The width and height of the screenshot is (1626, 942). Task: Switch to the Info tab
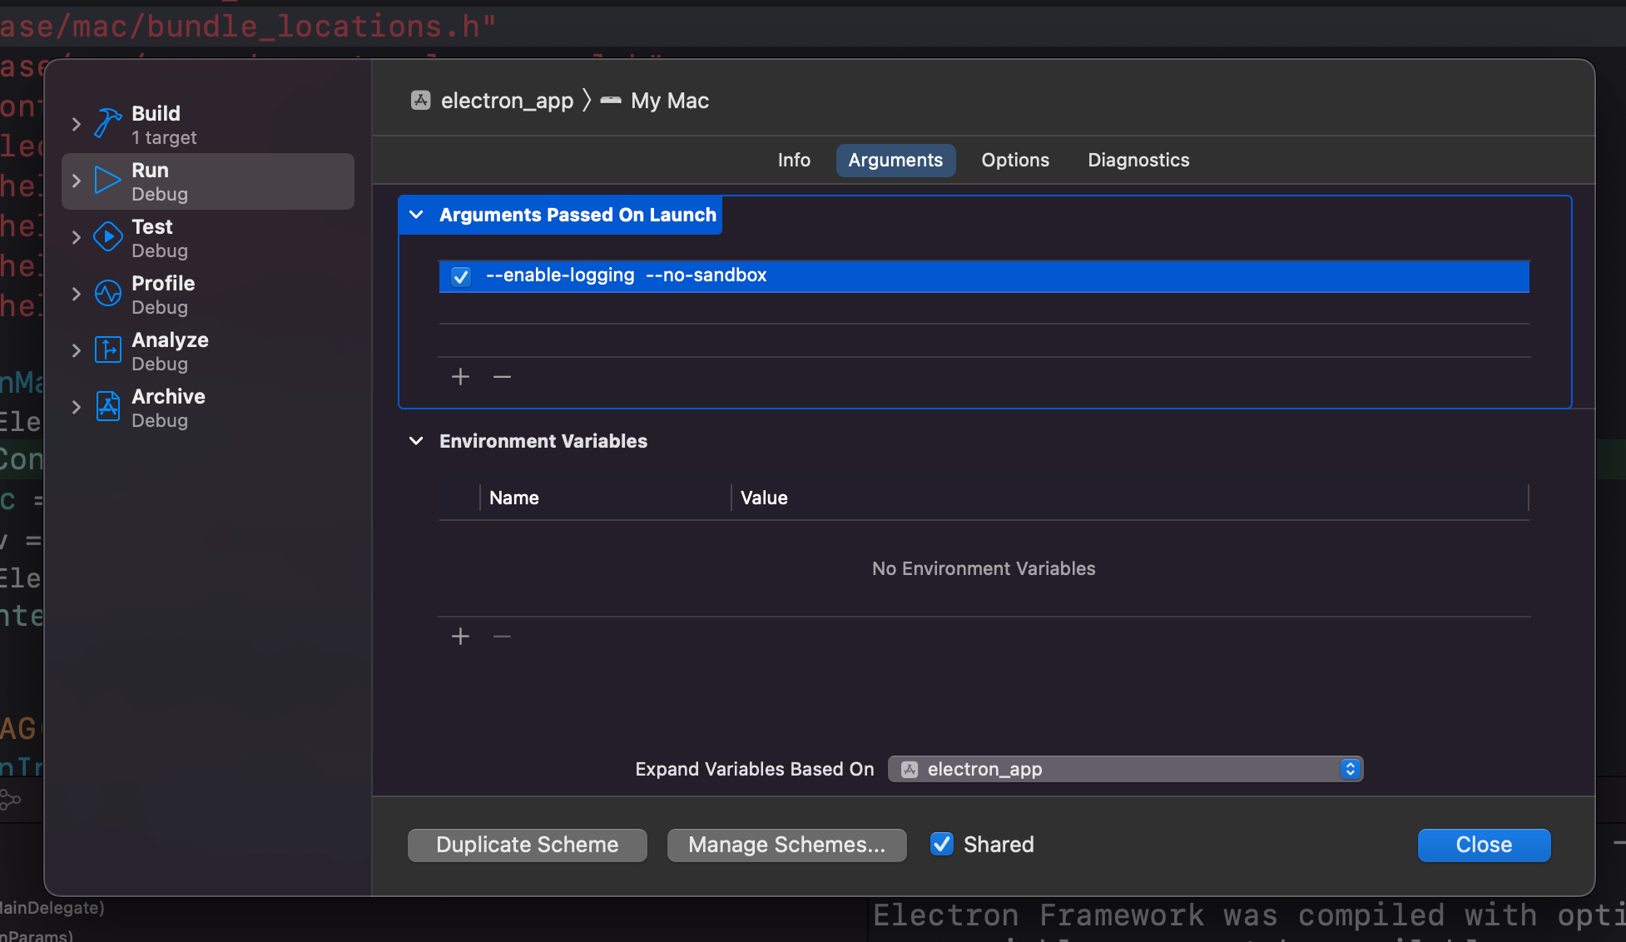pos(794,160)
